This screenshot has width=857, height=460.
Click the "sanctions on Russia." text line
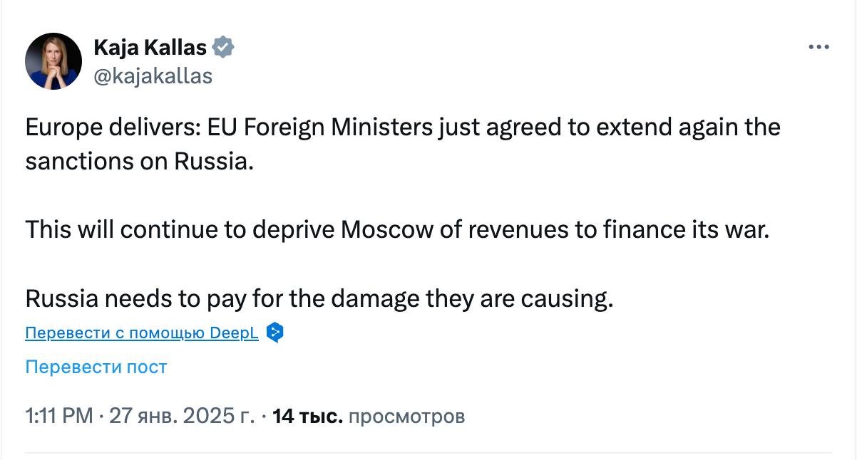point(139,162)
